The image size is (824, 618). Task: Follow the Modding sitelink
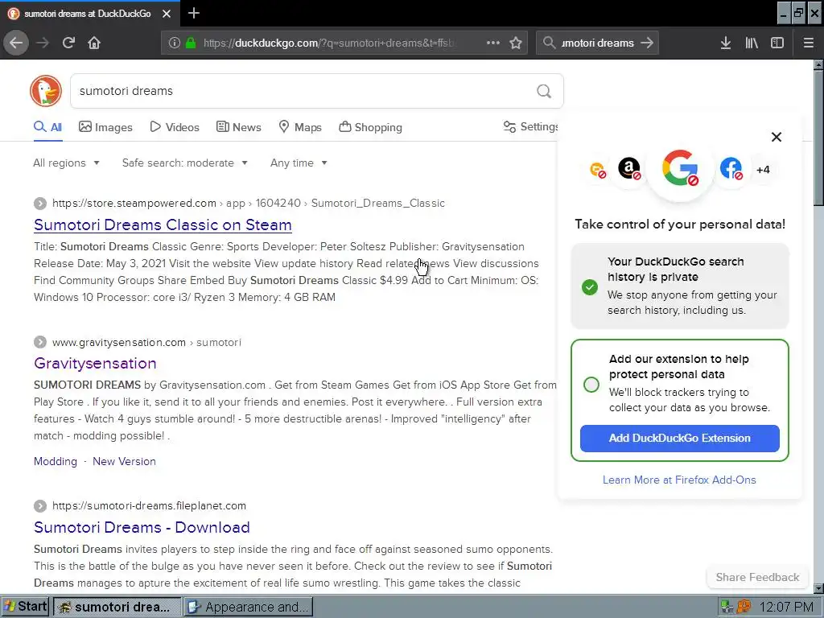tap(56, 461)
